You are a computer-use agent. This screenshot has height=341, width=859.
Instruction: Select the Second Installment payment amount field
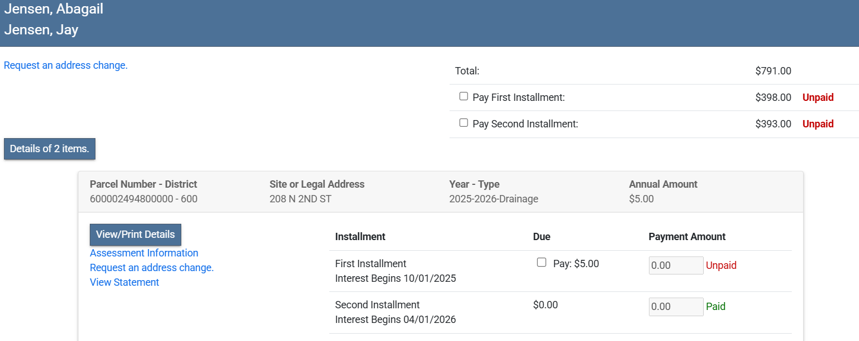[x=675, y=307]
